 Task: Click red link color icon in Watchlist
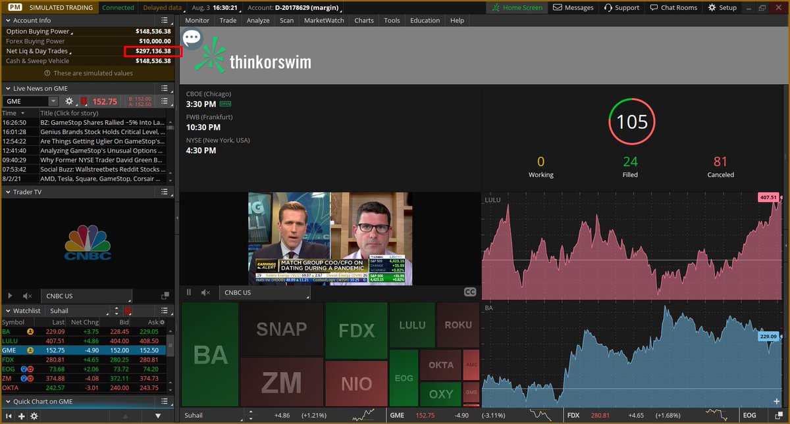128,310
